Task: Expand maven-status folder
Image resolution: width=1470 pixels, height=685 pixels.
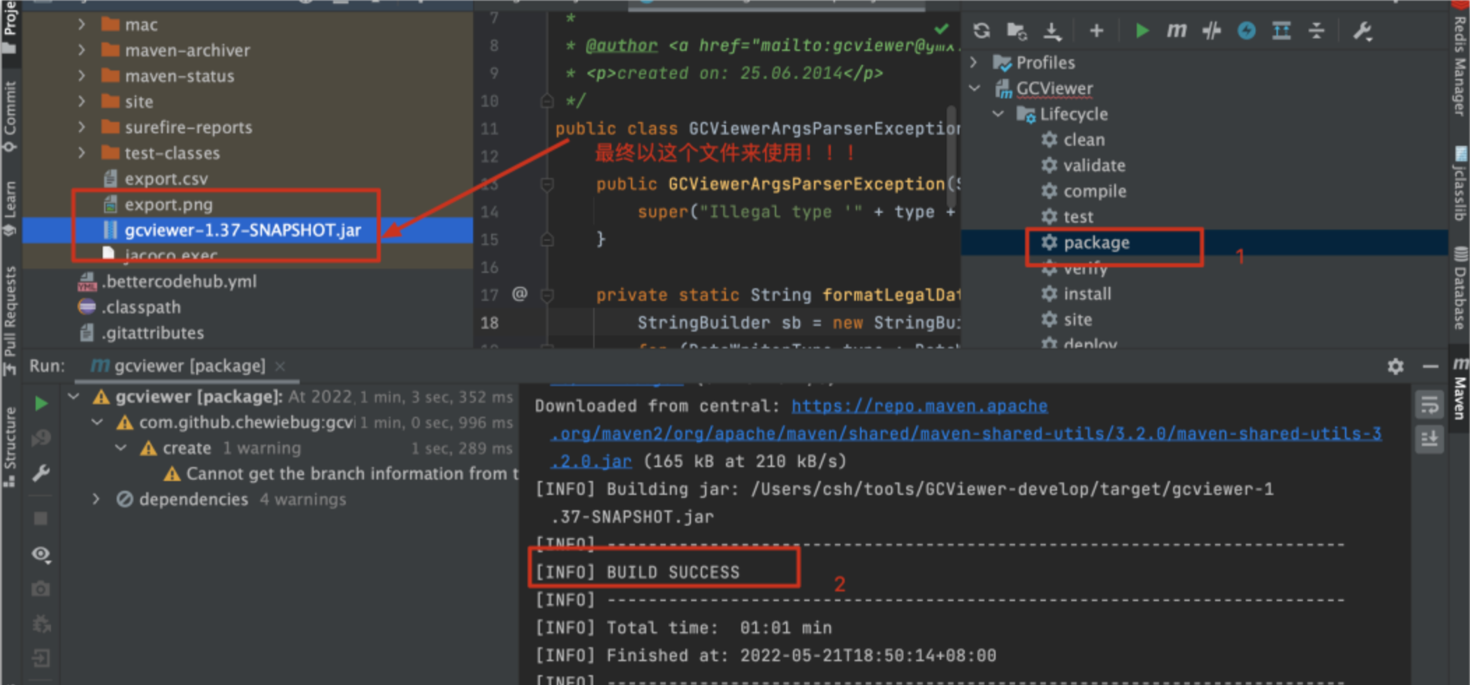Action: coord(82,76)
